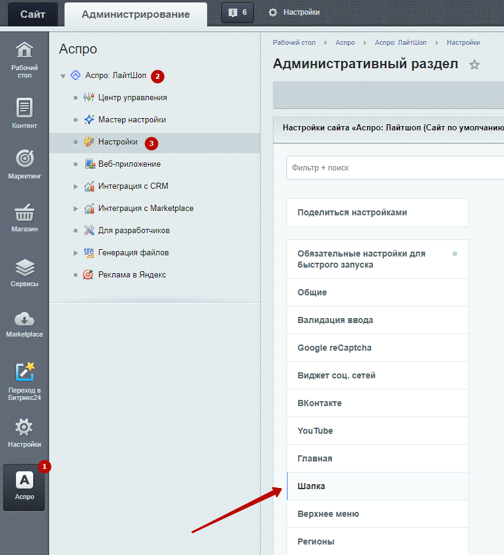504x555 pixels.
Task: Click the Интеграция с Marketplace chart icon
Action: pos(89,208)
